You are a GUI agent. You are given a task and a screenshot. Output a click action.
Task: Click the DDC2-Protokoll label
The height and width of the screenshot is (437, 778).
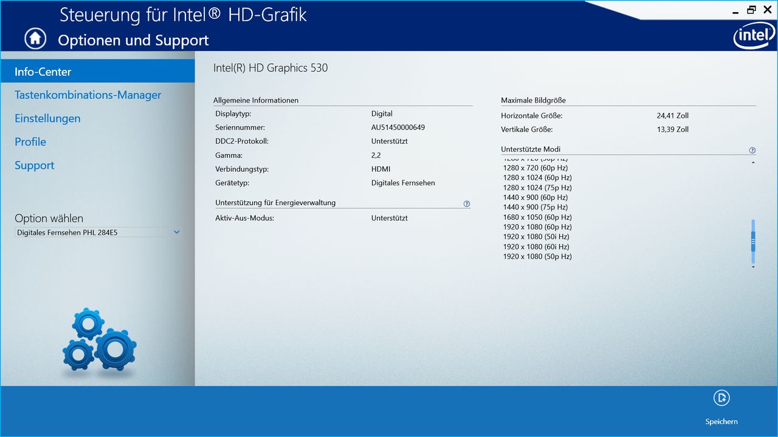click(x=242, y=141)
